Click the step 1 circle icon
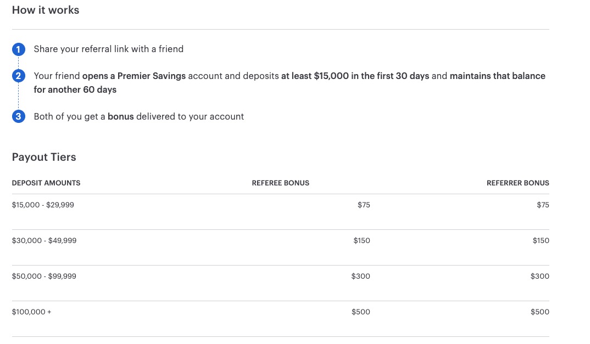Screen dimensions: 590x344 pyautogui.click(x=18, y=49)
